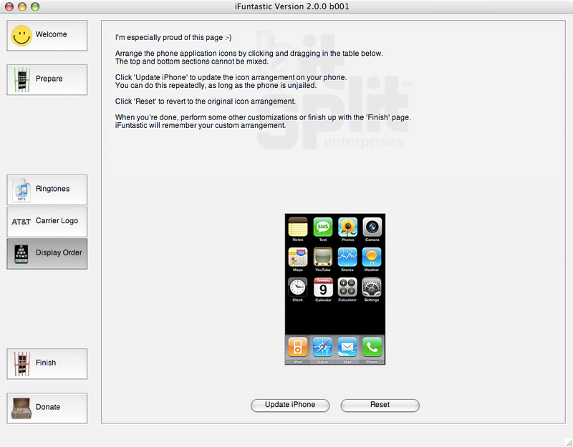The height and width of the screenshot is (447, 573).
Task: Open the Prepare page
Action: click(x=47, y=79)
